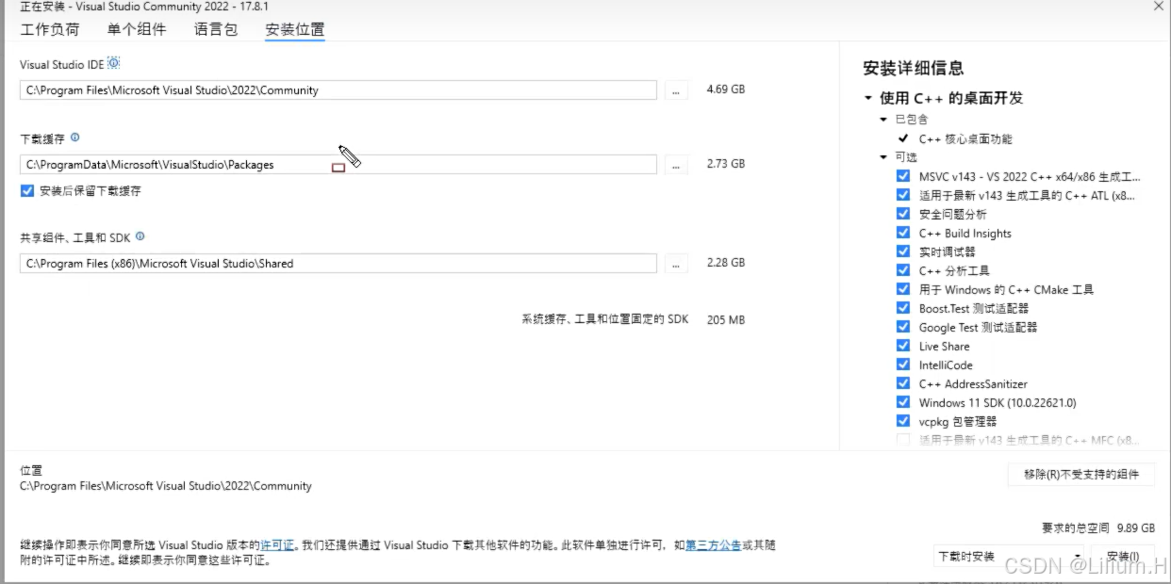Uncheck Windows 11 SDK (10.0.22621.0)

(903, 402)
